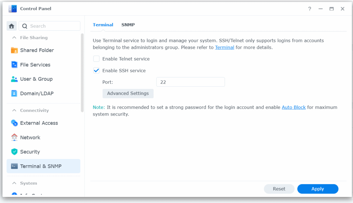Viewport: 353px width, 203px height.
Task: Open SSH Advanced Settings
Action: tap(128, 94)
